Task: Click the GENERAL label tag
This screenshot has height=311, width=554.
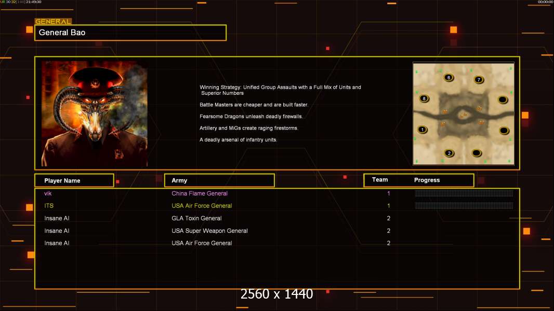Action: click(x=53, y=21)
